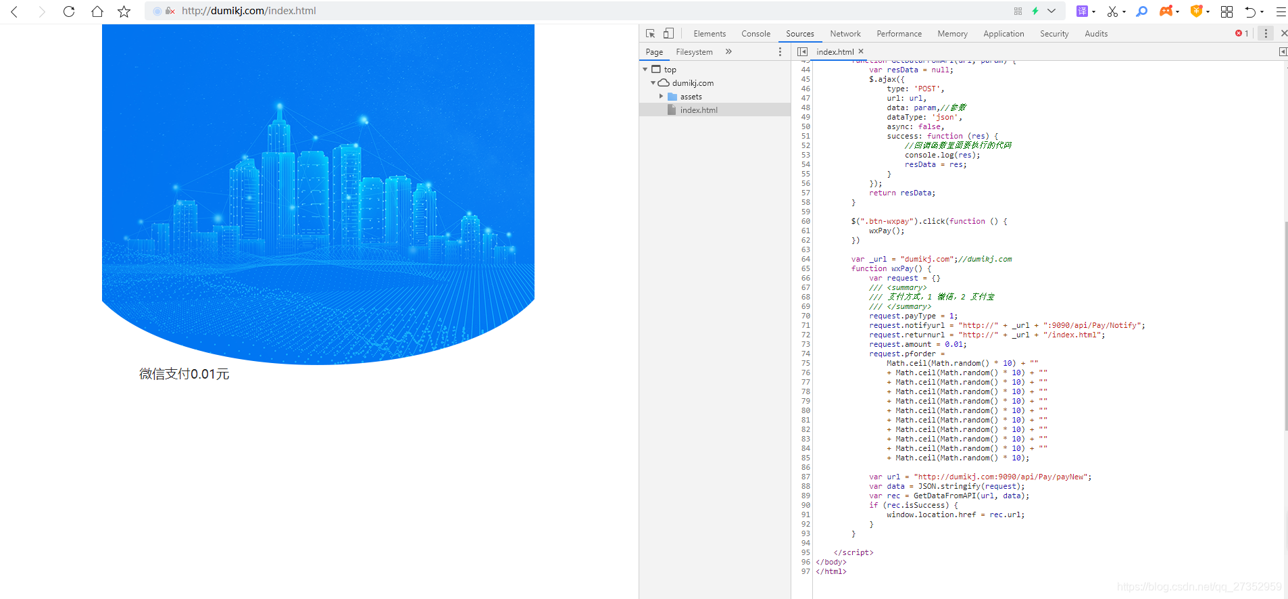This screenshot has height=599, width=1288.
Task: Switch to the Console tab
Action: (756, 34)
